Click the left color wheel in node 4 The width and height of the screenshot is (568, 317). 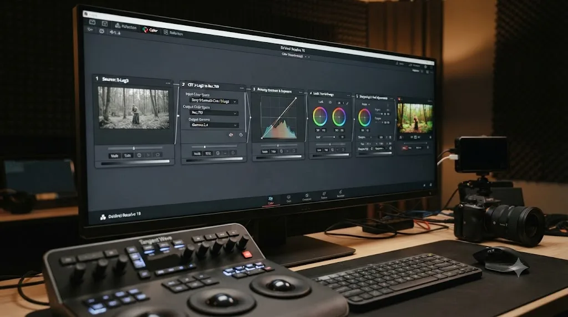pyautogui.click(x=320, y=116)
